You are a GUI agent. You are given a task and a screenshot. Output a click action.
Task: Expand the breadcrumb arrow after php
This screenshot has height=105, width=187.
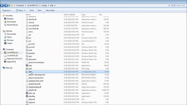click(55, 5)
